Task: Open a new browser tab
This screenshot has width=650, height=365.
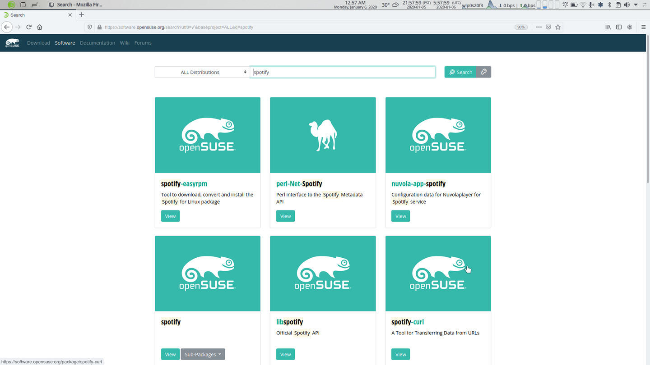Action: click(81, 14)
